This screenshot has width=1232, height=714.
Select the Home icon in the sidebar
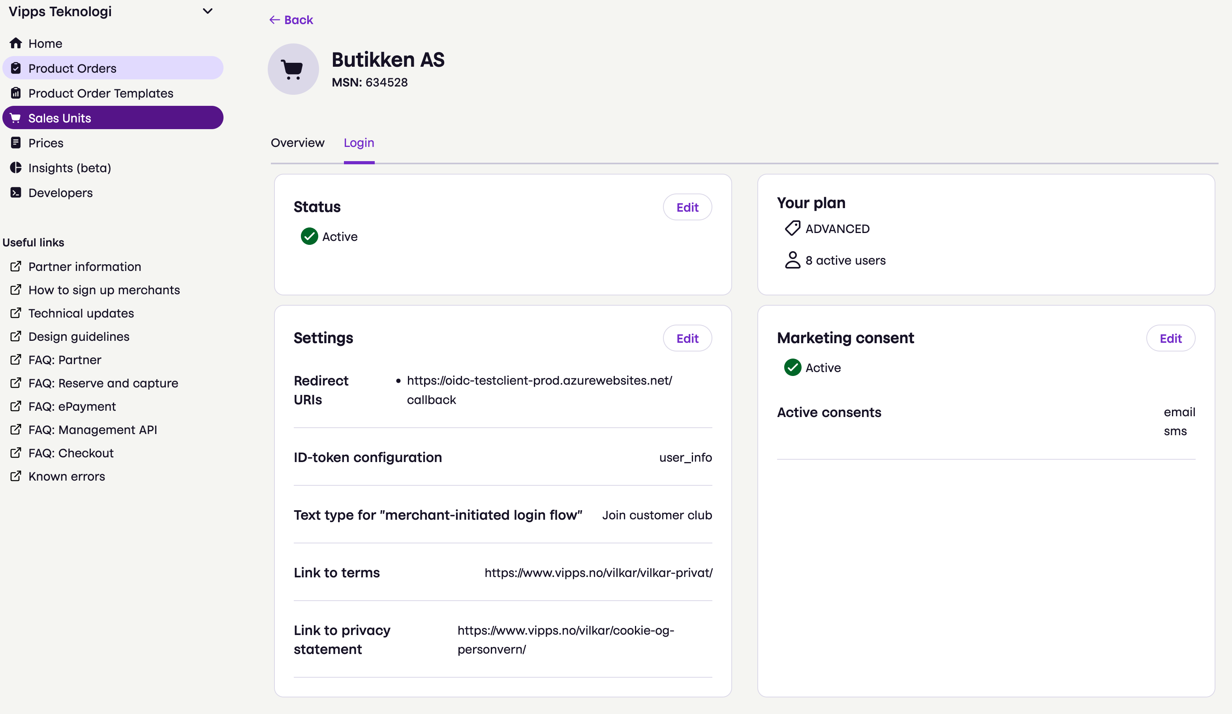click(x=16, y=43)
